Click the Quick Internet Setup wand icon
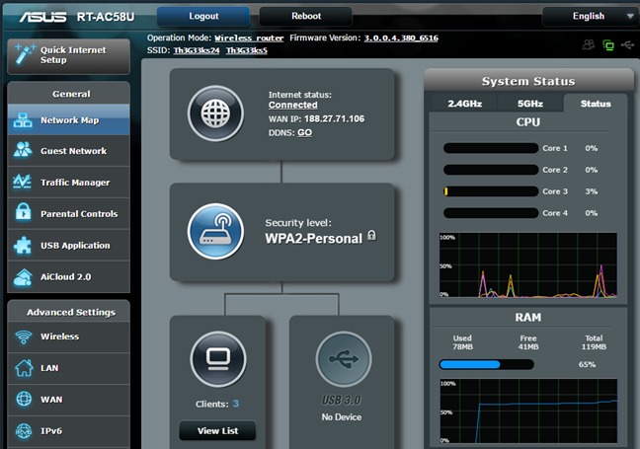The width and height of the screenshot is (640, 449). coord(24,54)
